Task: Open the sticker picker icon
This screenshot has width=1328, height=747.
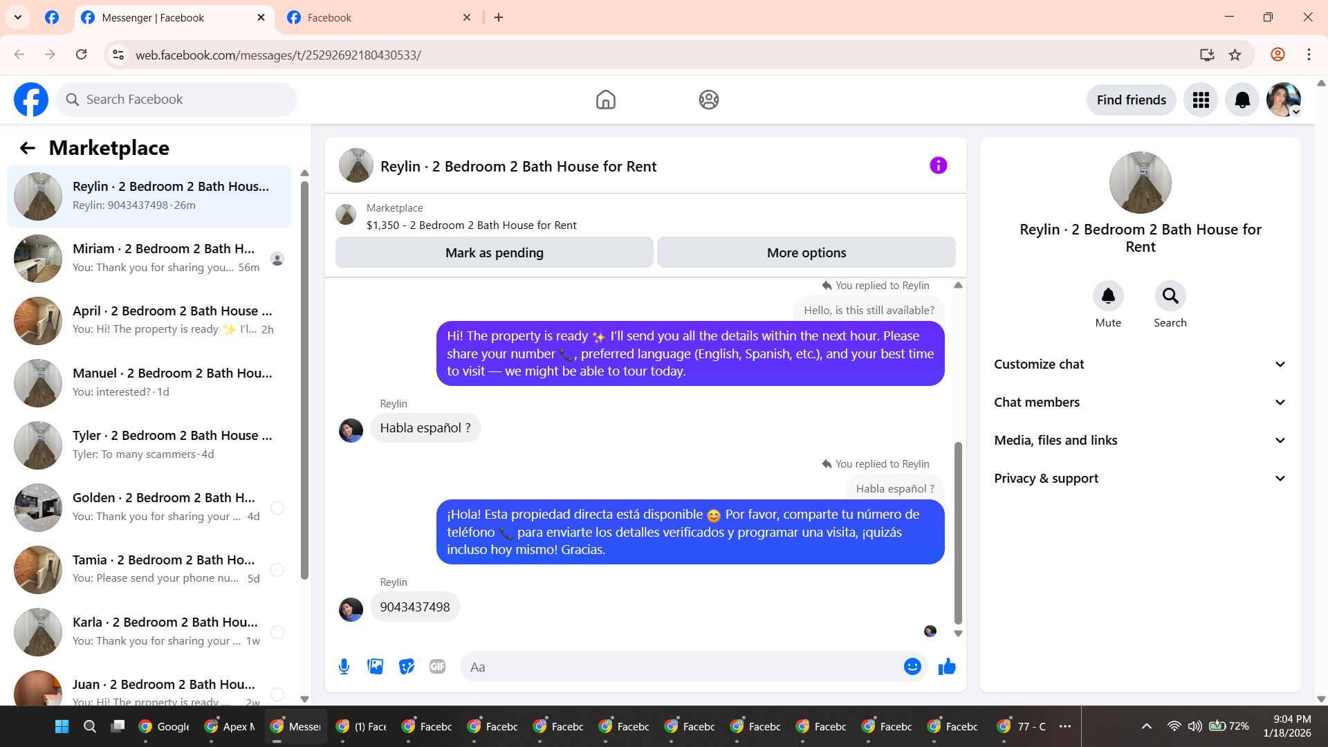Action: 407,667
